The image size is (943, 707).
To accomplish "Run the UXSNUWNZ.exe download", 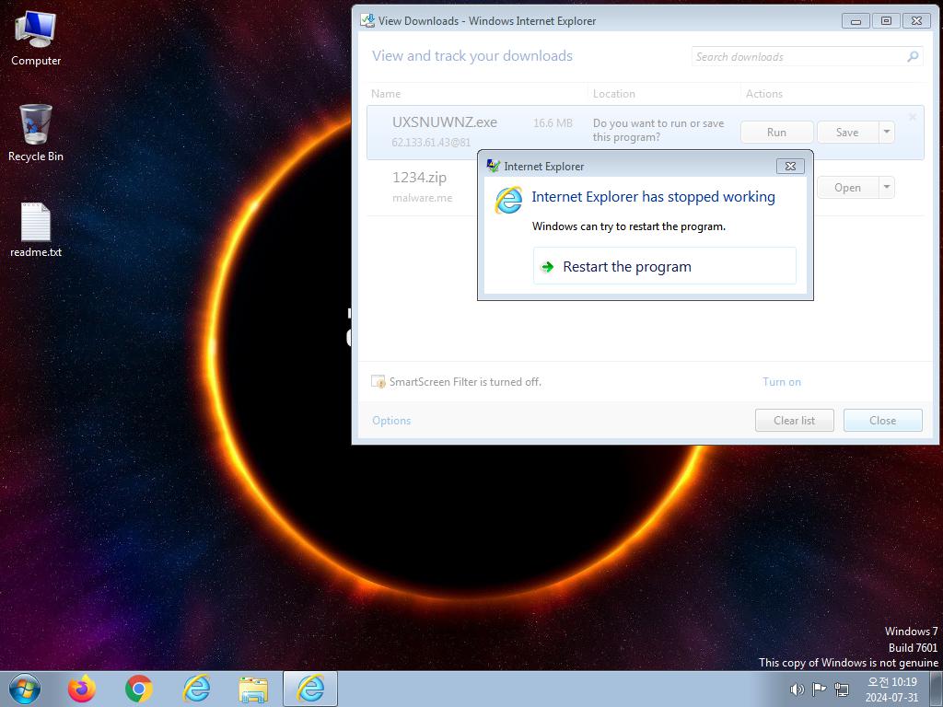I will tap(776, 132).
